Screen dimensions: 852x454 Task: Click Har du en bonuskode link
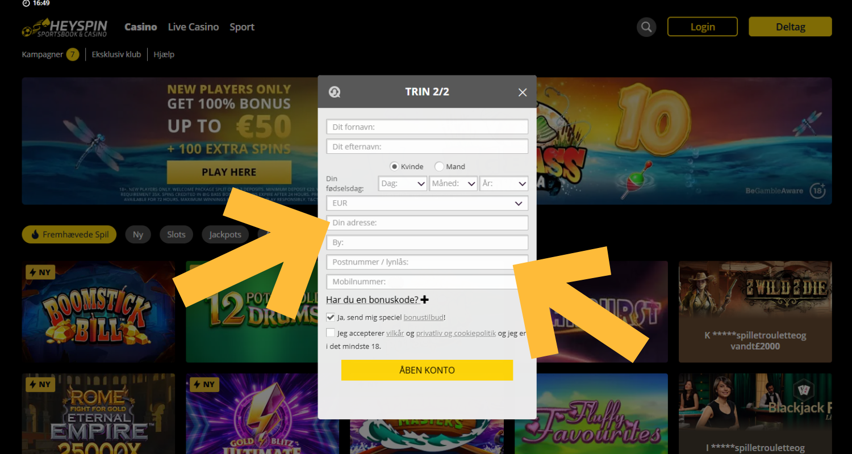point(372,300)
